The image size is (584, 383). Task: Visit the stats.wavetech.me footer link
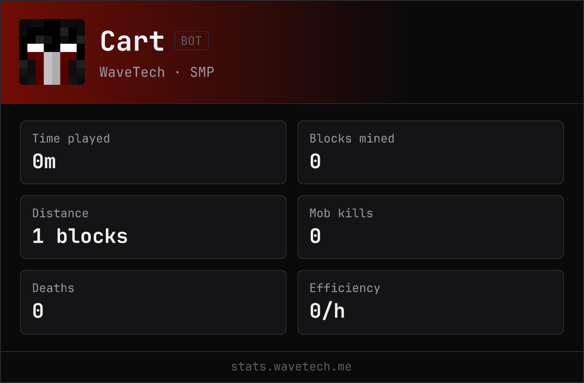(292, 367)
